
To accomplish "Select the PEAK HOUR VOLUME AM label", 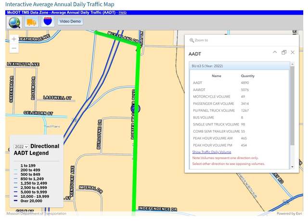I will [213, 138].
